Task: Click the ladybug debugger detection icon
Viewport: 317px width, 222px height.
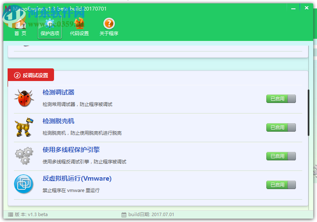Action: coord(24,98)
